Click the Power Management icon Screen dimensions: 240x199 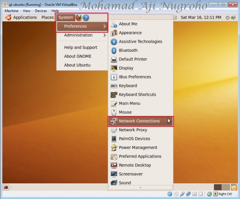(x=114, y=148)
